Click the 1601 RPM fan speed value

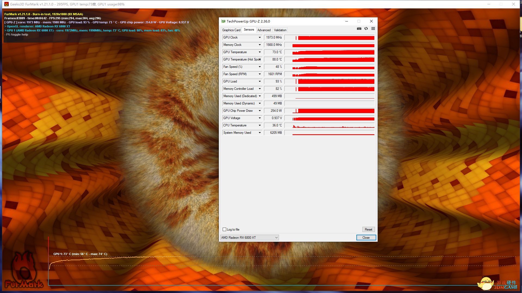(x=273, y=74)
